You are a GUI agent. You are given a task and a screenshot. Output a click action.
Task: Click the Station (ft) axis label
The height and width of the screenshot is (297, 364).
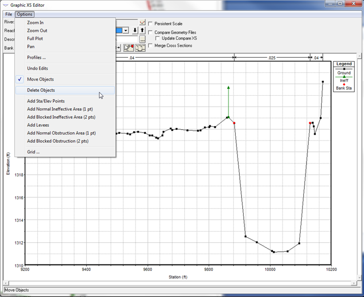coord(178,277)
